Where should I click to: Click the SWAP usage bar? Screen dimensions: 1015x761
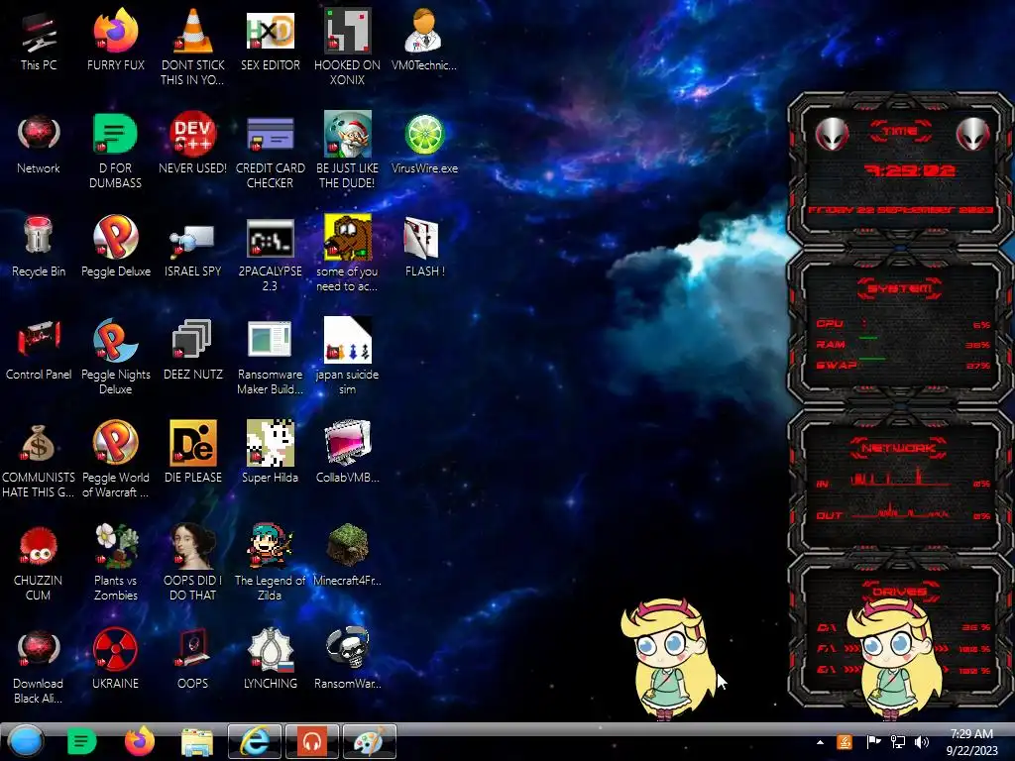pos(872,358)
